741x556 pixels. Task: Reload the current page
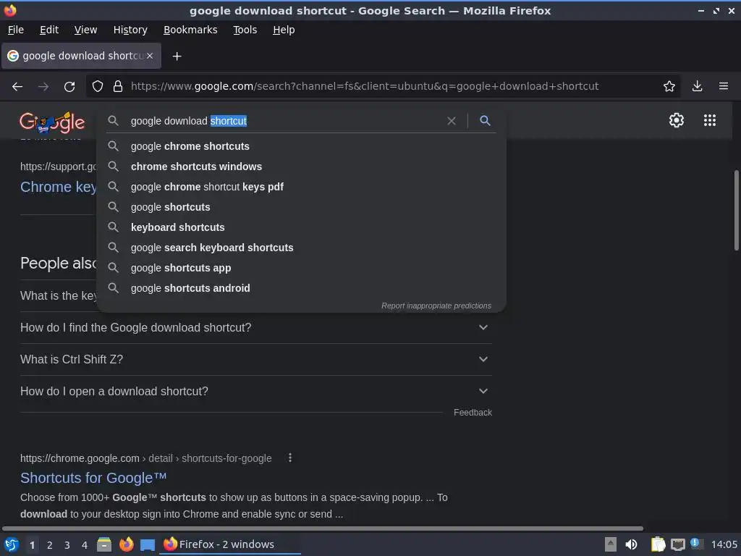click(x=69, y=87)
